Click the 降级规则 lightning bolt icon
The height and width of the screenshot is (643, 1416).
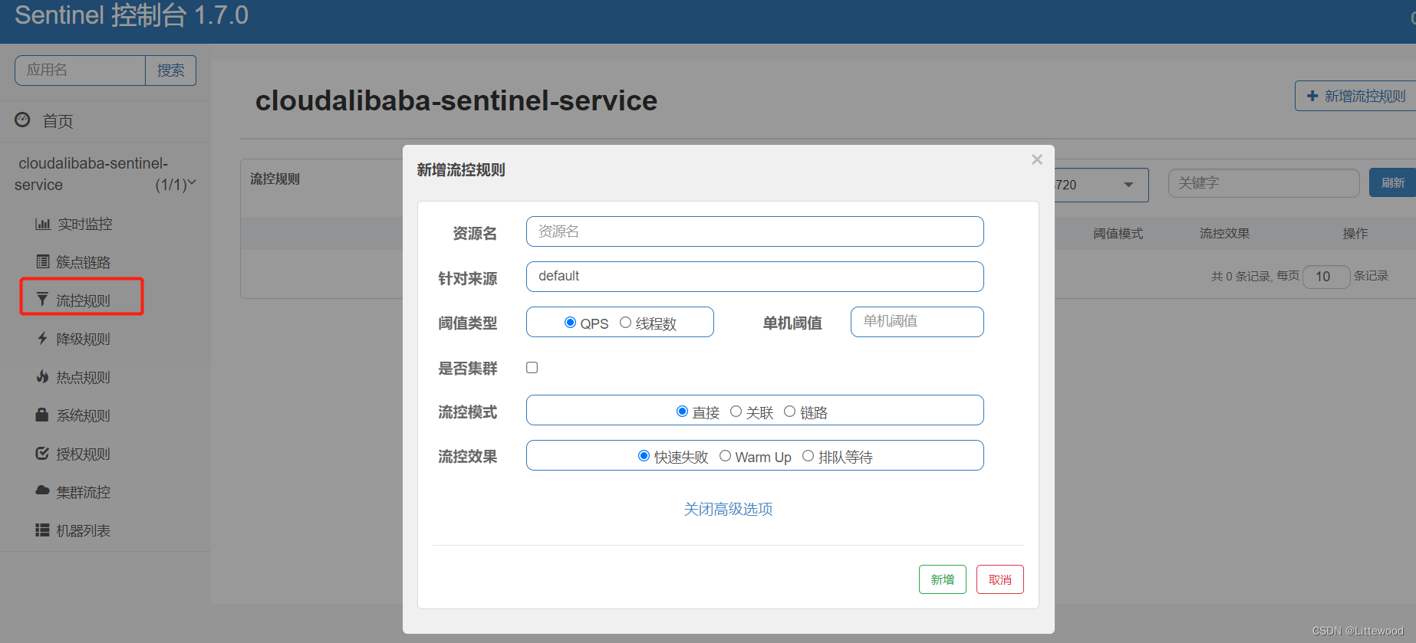coord(42,338)
